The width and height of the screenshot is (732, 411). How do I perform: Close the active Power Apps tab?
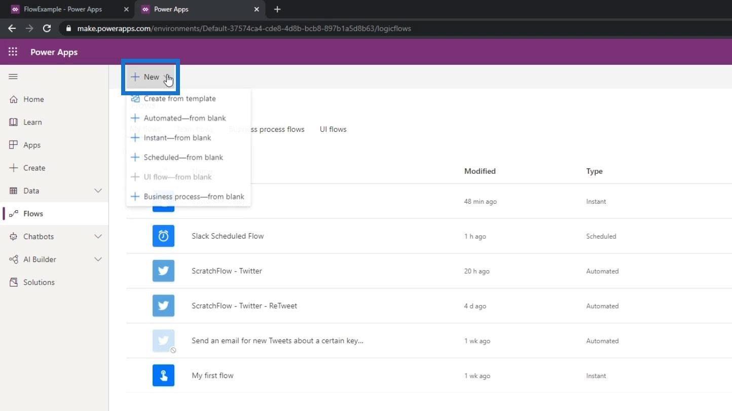[257, 9]
